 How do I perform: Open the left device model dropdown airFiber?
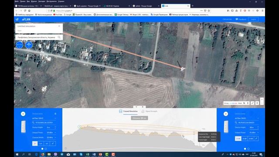44,118
